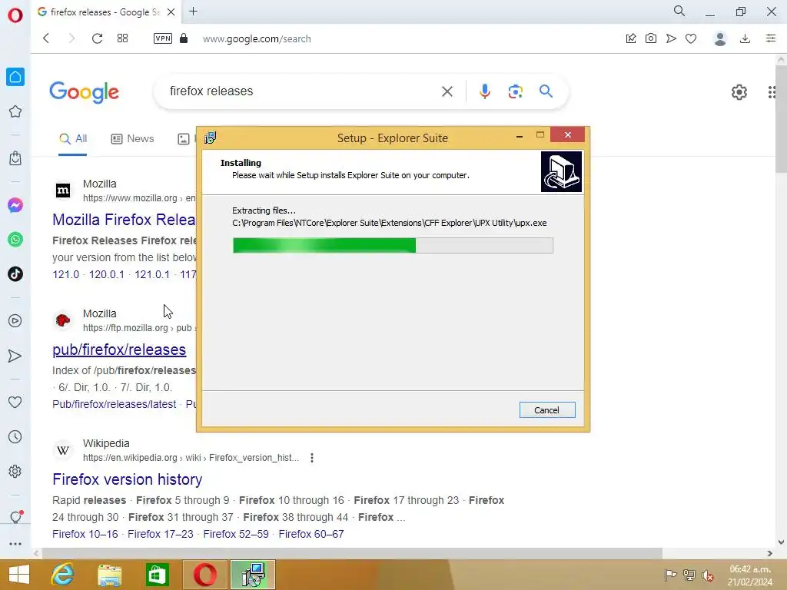Open shopping bag icon in Opera sidebar
This screenshot has width=787, height=590.
(x=15, y=158)
